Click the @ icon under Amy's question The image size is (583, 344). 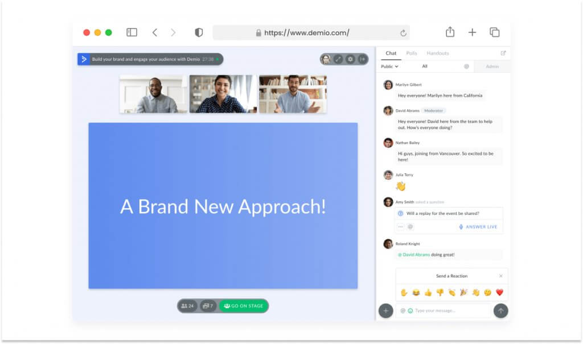[410, 227]
